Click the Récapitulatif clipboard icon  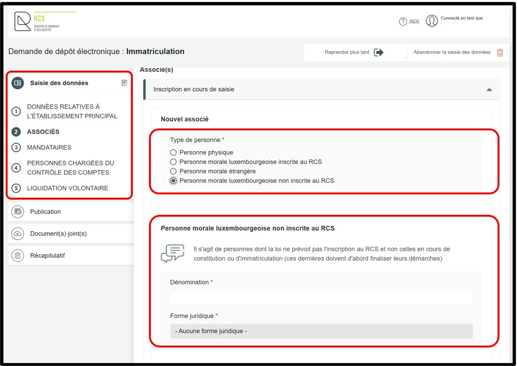point(18,256)
